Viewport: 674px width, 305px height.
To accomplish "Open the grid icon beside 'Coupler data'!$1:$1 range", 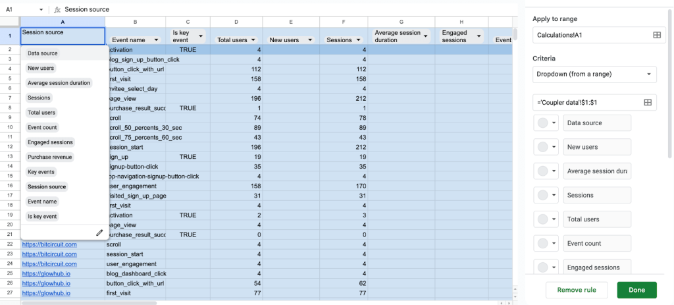I will 648,102.
